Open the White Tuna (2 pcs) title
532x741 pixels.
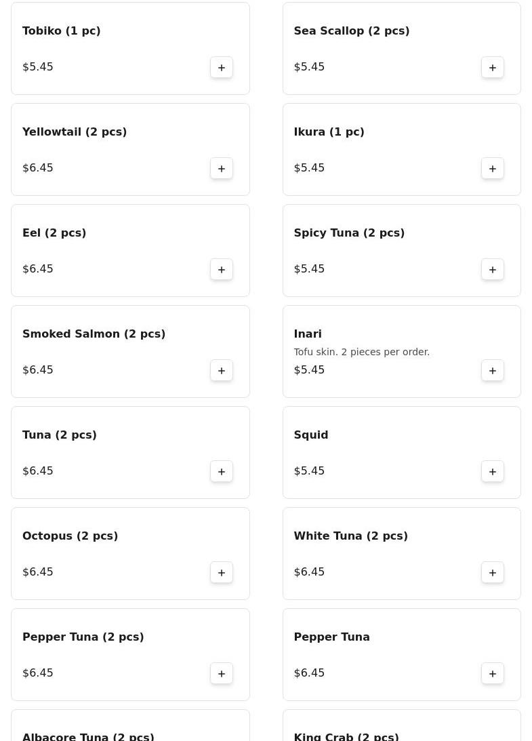(x=350, y=536)
